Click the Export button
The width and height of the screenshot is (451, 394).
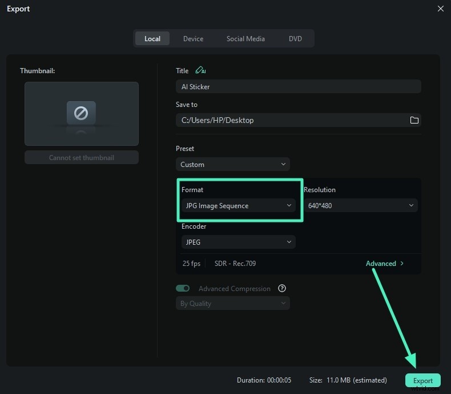coord(423,381)
